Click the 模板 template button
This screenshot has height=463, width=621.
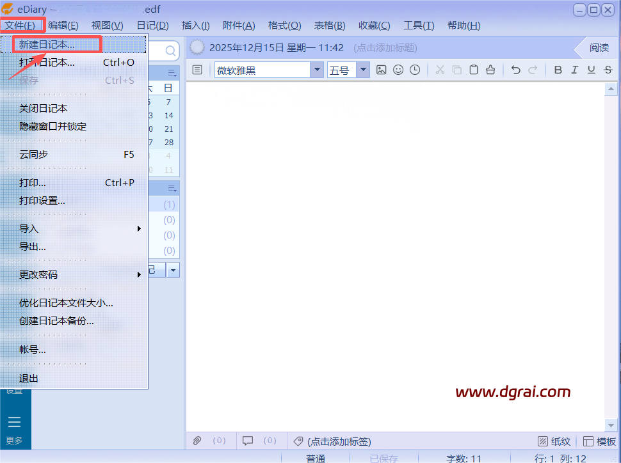tap(600, 441)
